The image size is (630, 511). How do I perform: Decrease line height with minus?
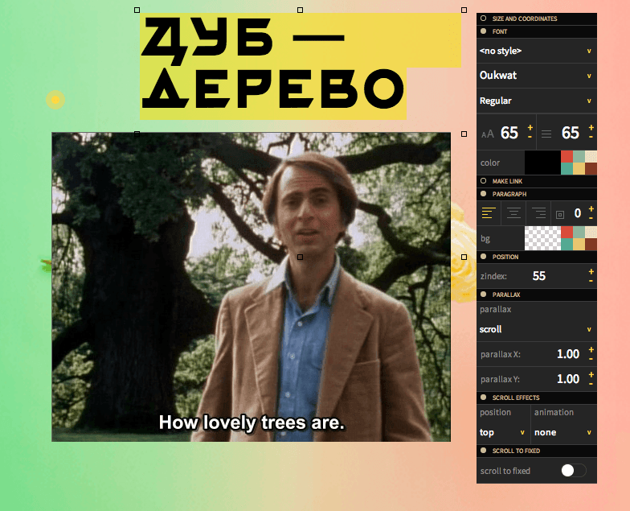click(x=591, y=137)
